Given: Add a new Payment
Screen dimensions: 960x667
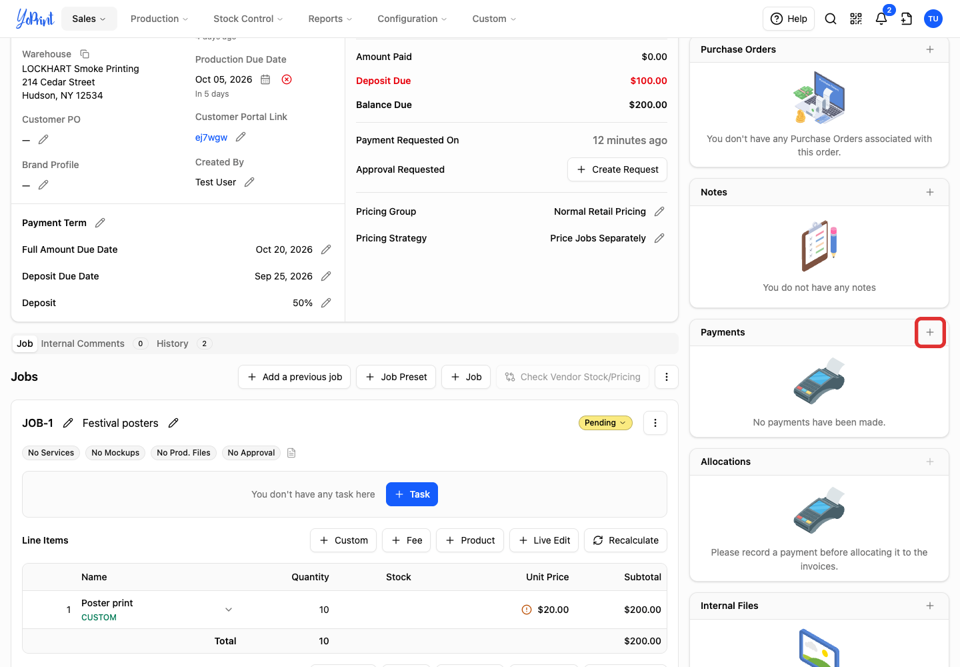Looking at the screenshot, I should [930, 332].
